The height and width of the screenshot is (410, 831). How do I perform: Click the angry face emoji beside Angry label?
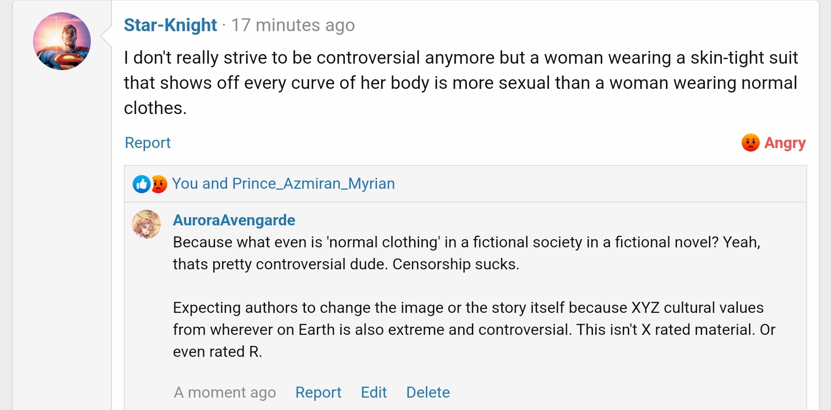[x=750, y=143]
